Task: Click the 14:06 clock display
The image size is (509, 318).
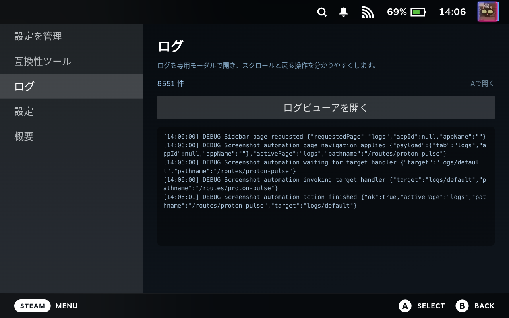Action: click(452, 12)
